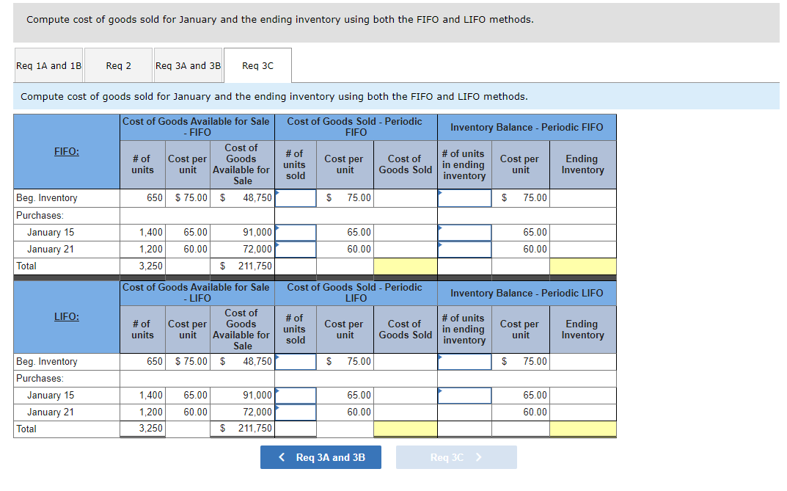787x491 pixels.
Task: Switch to the Req 1A and 1B tab
Action: tap(48, 65)
